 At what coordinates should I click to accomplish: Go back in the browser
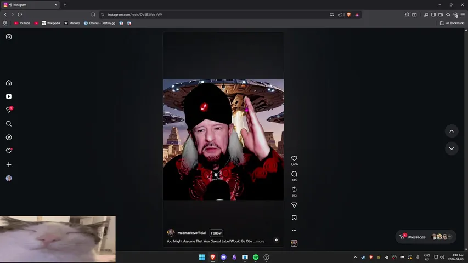pyautogui.click(x=5, y=15)
